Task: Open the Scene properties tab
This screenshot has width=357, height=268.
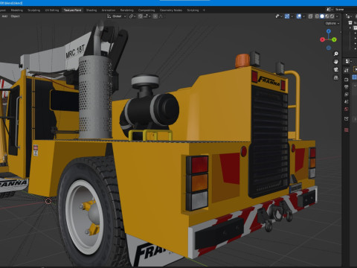Action: tap(347, 102)
